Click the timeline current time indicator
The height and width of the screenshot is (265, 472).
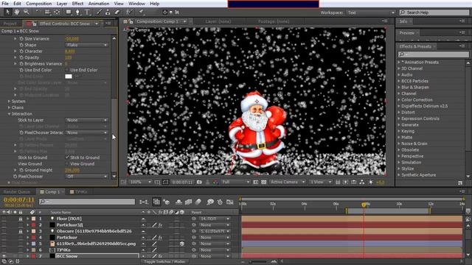coord(364,205)
